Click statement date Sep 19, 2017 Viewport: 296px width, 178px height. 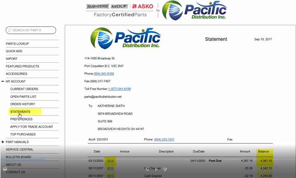coord(263,39)
